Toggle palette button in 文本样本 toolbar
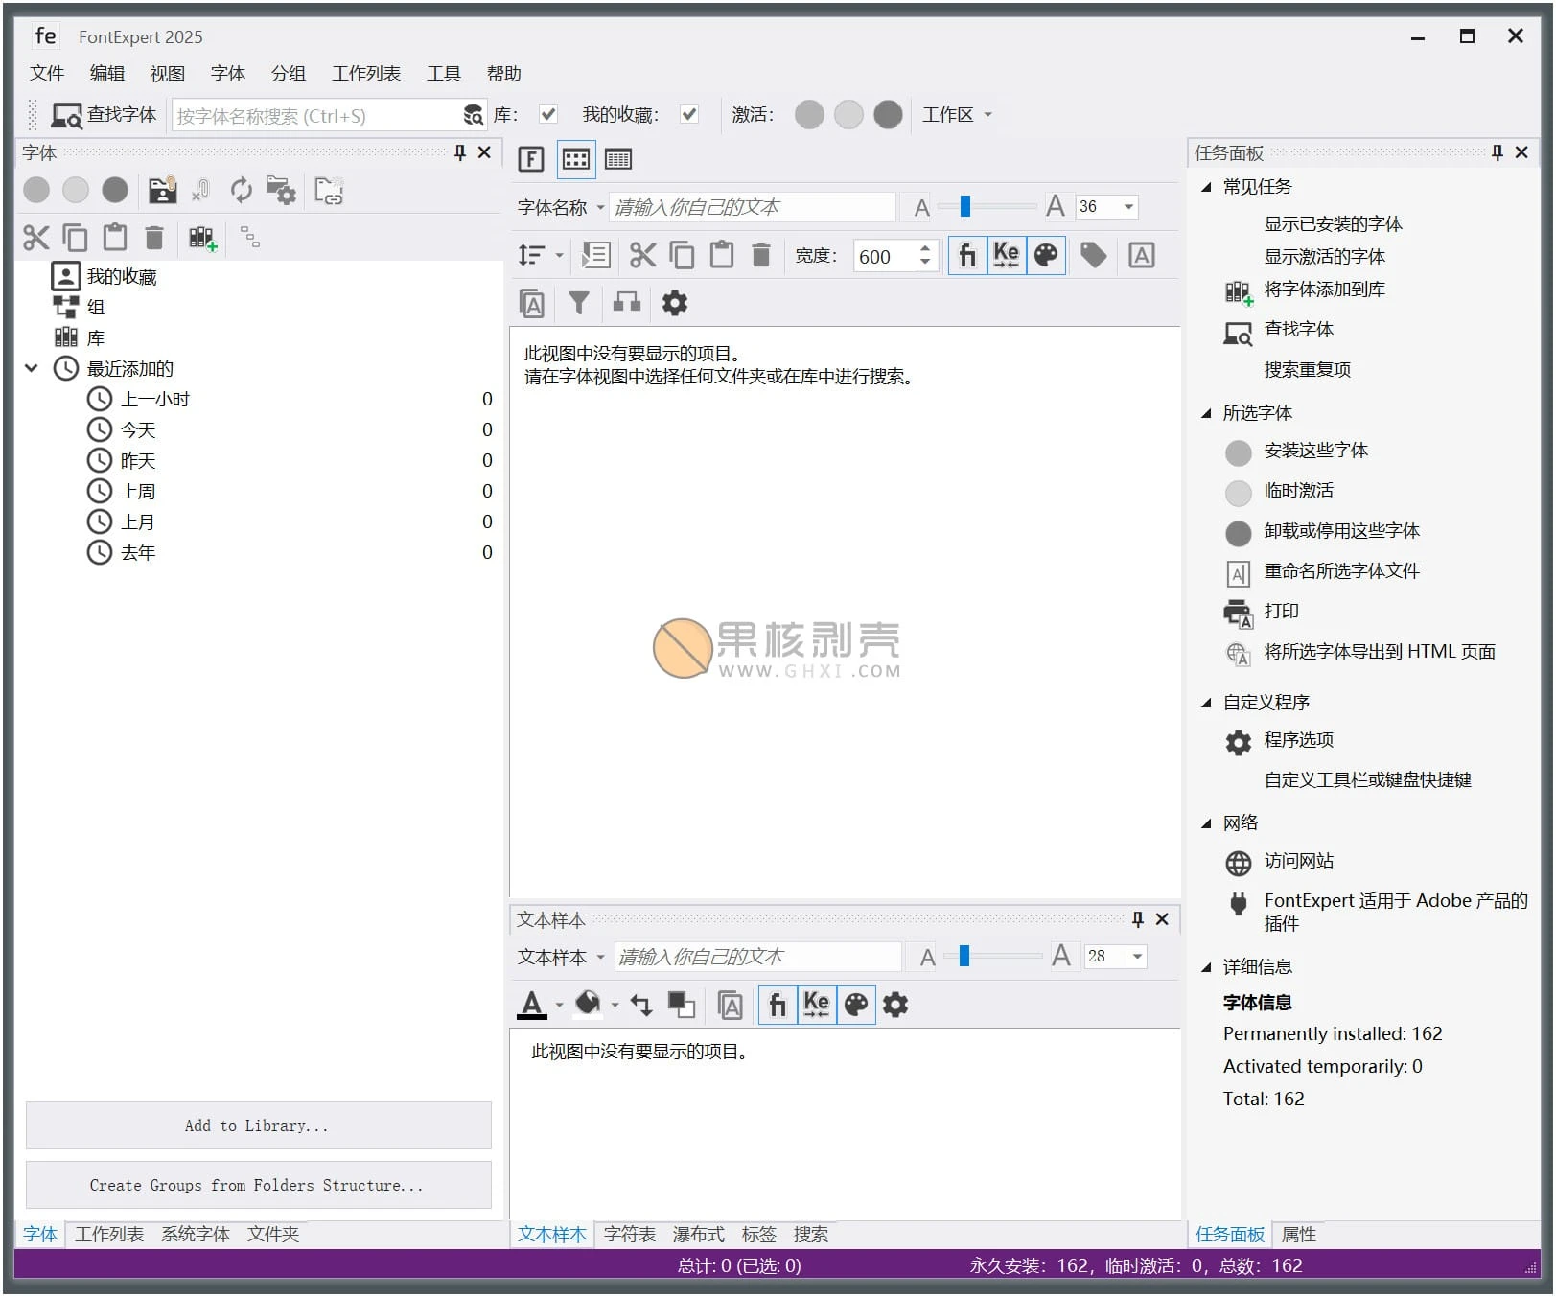 point(856,1005)
